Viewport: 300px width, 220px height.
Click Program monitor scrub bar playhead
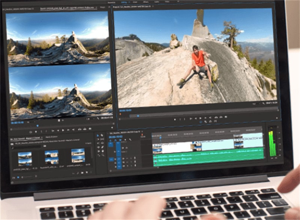tap(138, 116)
